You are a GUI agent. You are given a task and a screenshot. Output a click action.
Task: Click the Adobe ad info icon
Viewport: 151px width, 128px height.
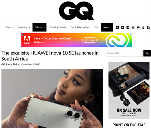[130, 34]
